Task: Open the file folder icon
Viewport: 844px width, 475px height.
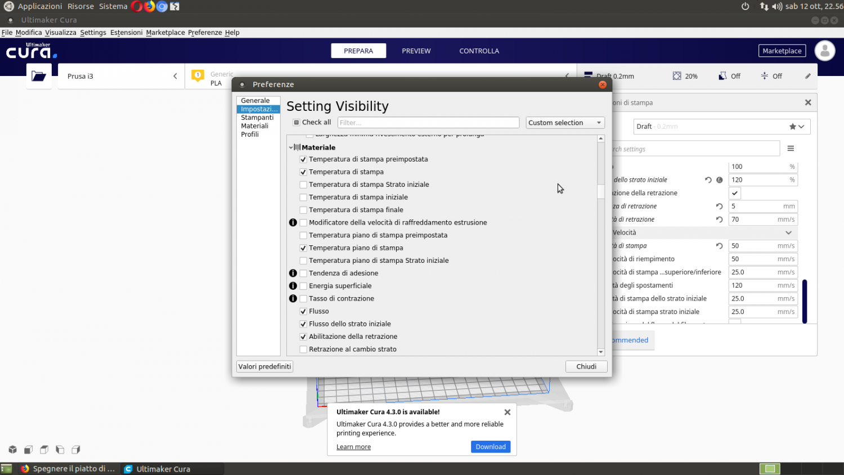Action: pyautogui.click(x=39, y=76)
